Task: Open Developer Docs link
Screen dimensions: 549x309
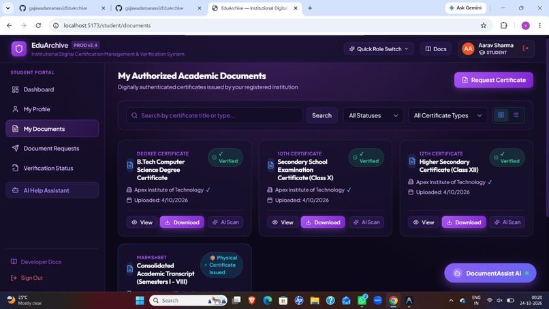Action: pyautogui.click(x=36, y=262)
